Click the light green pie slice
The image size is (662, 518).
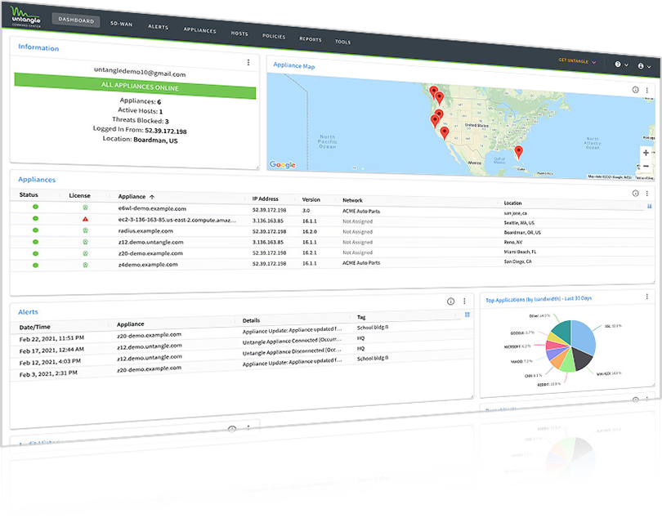(567, 363)
